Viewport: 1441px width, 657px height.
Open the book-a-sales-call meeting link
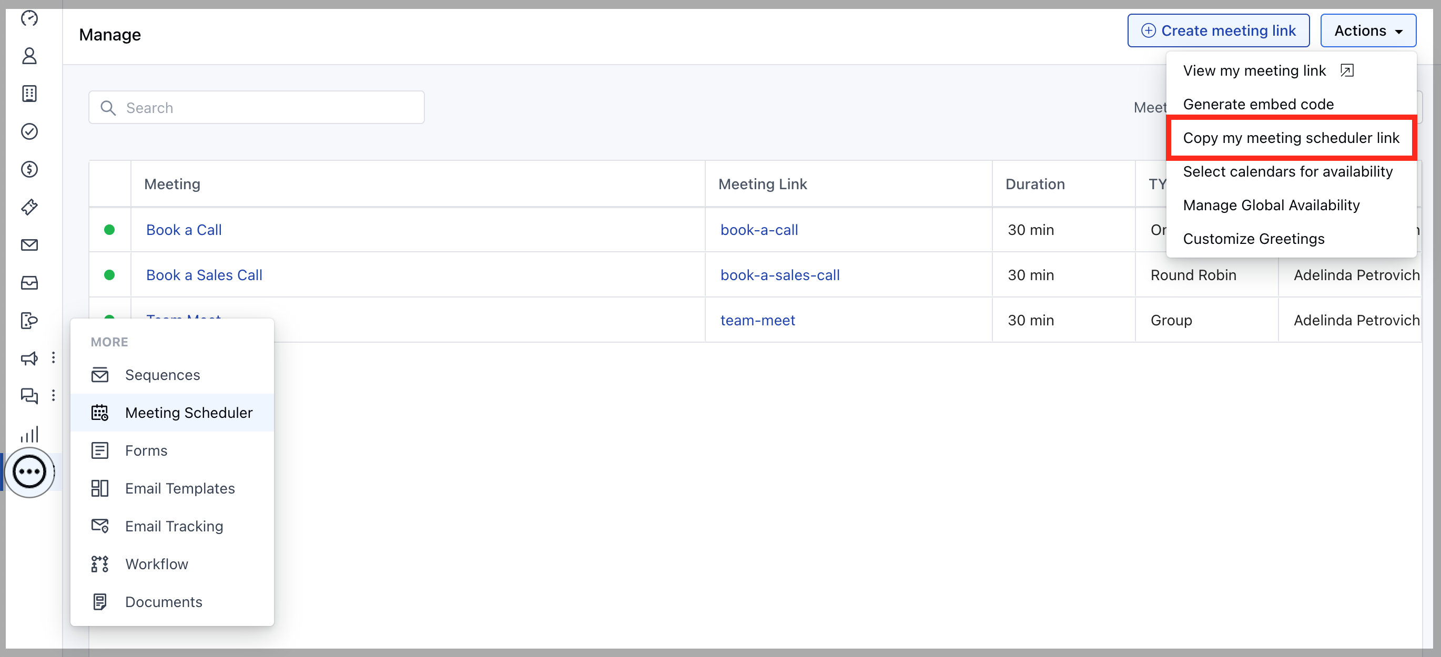click(779, 275)
